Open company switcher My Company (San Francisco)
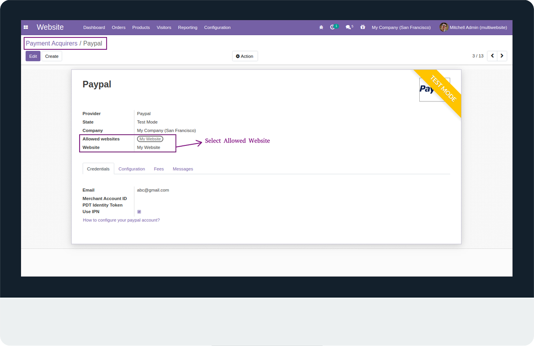Image resolution: width=534 pixels, height=346 pixels. (x=401, y=27)
